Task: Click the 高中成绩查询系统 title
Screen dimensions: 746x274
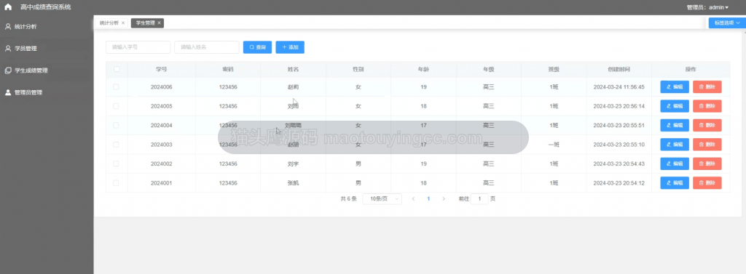Action: (46, 7)
